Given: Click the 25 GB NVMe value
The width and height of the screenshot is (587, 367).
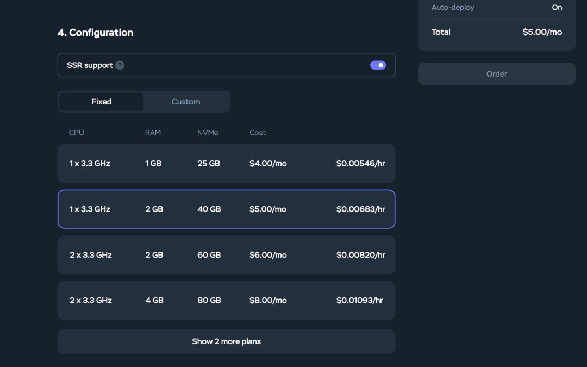Looking at the screenshot, I should pyautogui.click(x=209, y=163).
